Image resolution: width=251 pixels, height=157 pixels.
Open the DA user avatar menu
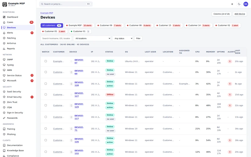pyautogui.click(x=246, y=4)
